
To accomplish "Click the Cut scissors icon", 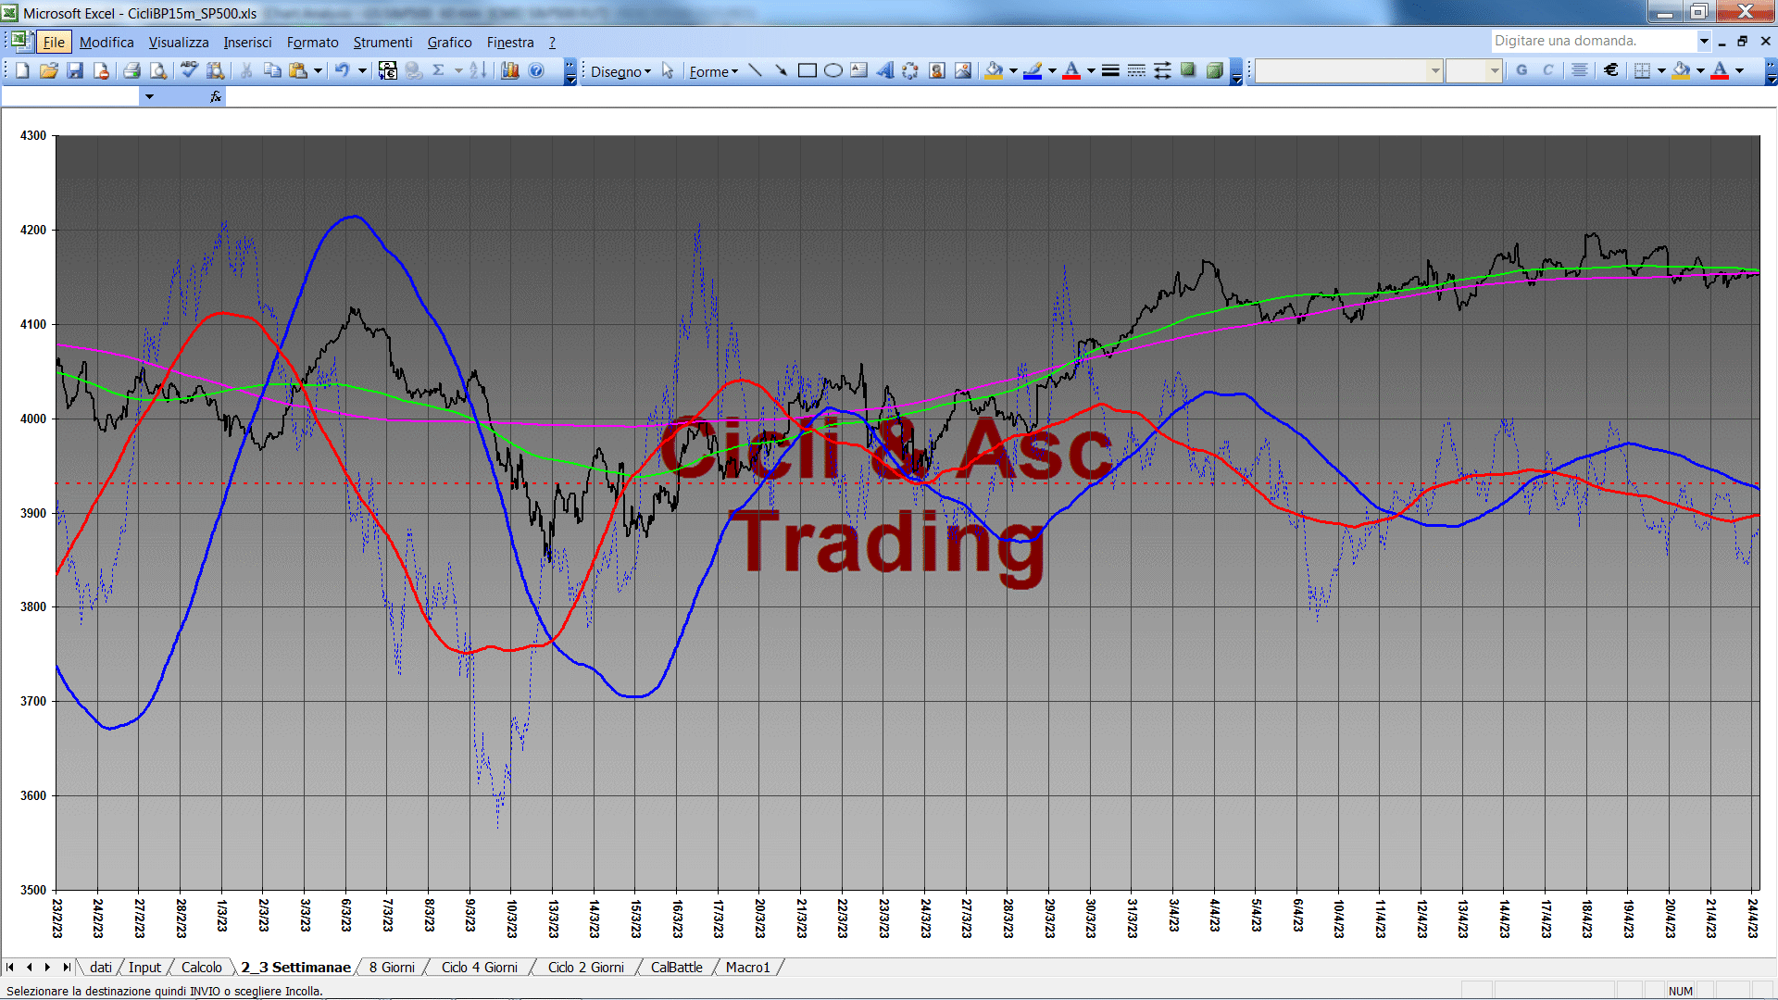I will point(246,70).
